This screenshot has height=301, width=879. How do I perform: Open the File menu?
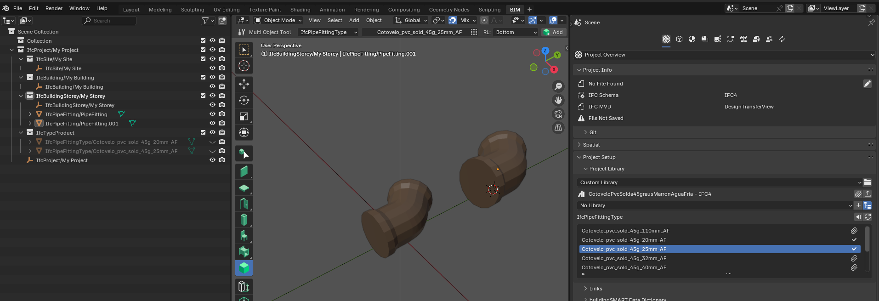[x=18, y=8]
